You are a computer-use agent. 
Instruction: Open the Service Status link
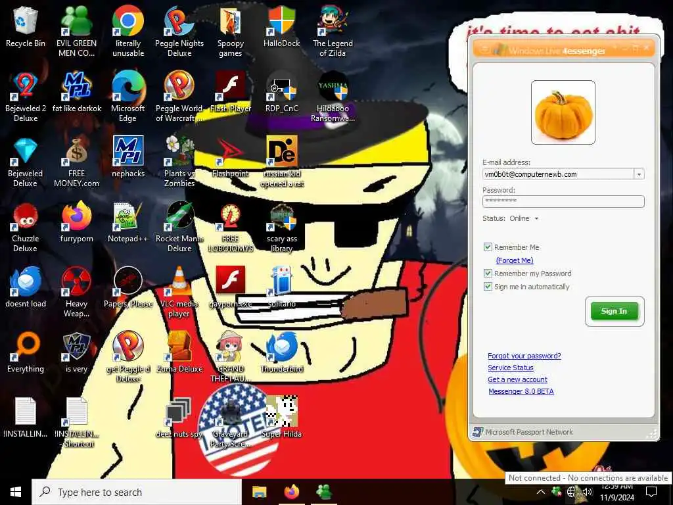coord(510,368)
